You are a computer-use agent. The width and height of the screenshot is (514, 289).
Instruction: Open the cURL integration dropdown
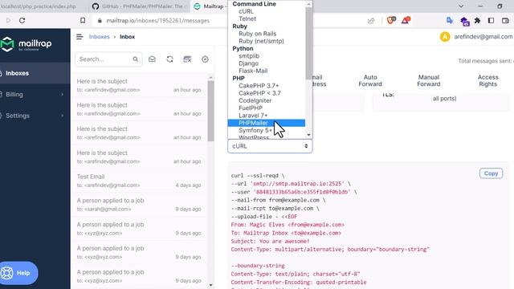[270, 146]
